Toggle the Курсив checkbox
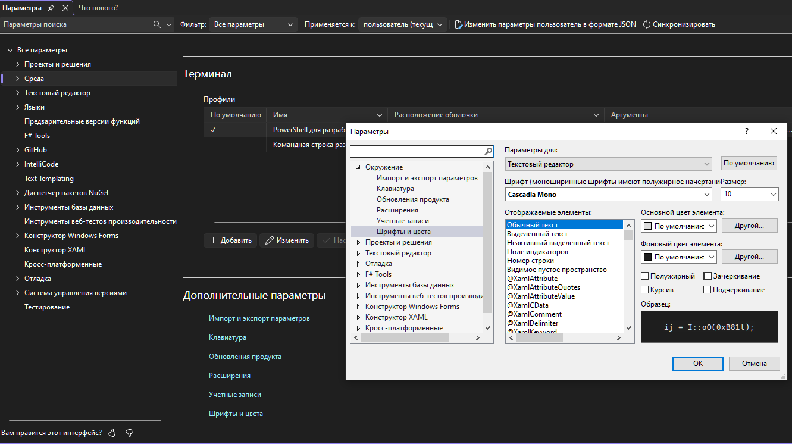The width and height of the screenshot is (792, 444). coord(645,290)
